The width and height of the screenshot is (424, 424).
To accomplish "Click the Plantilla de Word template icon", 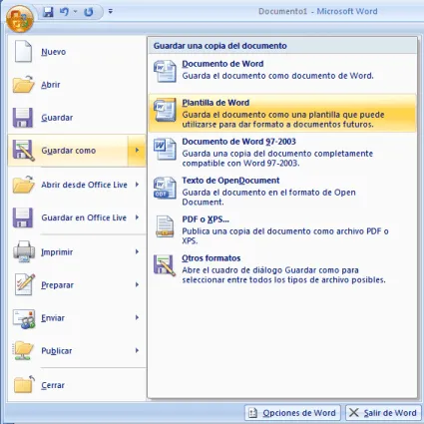I will pos(165,110).
